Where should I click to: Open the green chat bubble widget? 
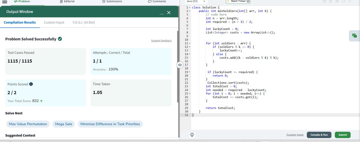(x=355, y=36)
